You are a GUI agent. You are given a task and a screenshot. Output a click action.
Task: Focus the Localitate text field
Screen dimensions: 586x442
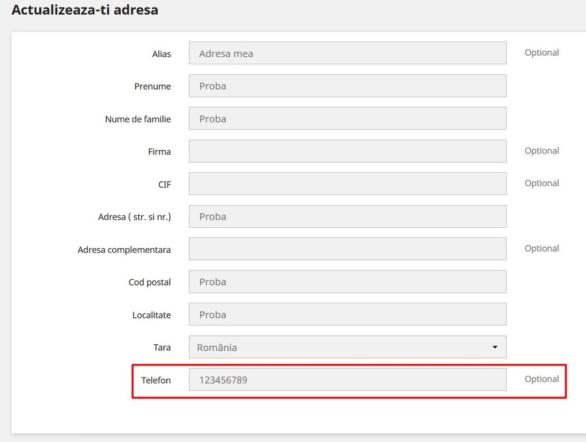[x=347, y=314]
